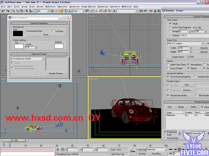Click the Use Pivot Point Center icon

(x=87, y=11)
